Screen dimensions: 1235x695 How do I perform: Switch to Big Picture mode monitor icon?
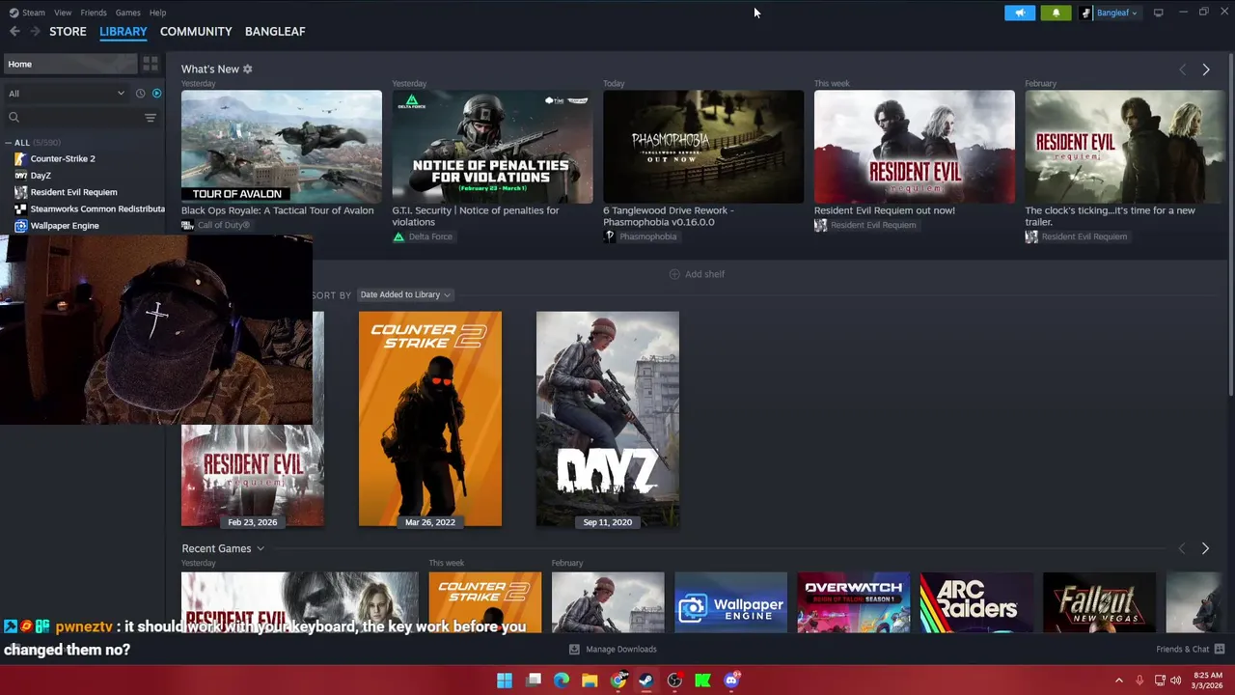1158,13
